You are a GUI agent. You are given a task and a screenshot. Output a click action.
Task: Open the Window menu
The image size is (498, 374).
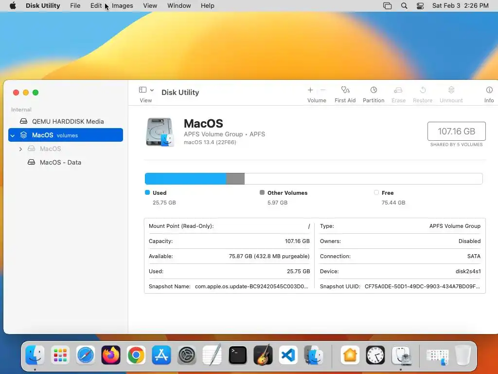click(179, 6)
